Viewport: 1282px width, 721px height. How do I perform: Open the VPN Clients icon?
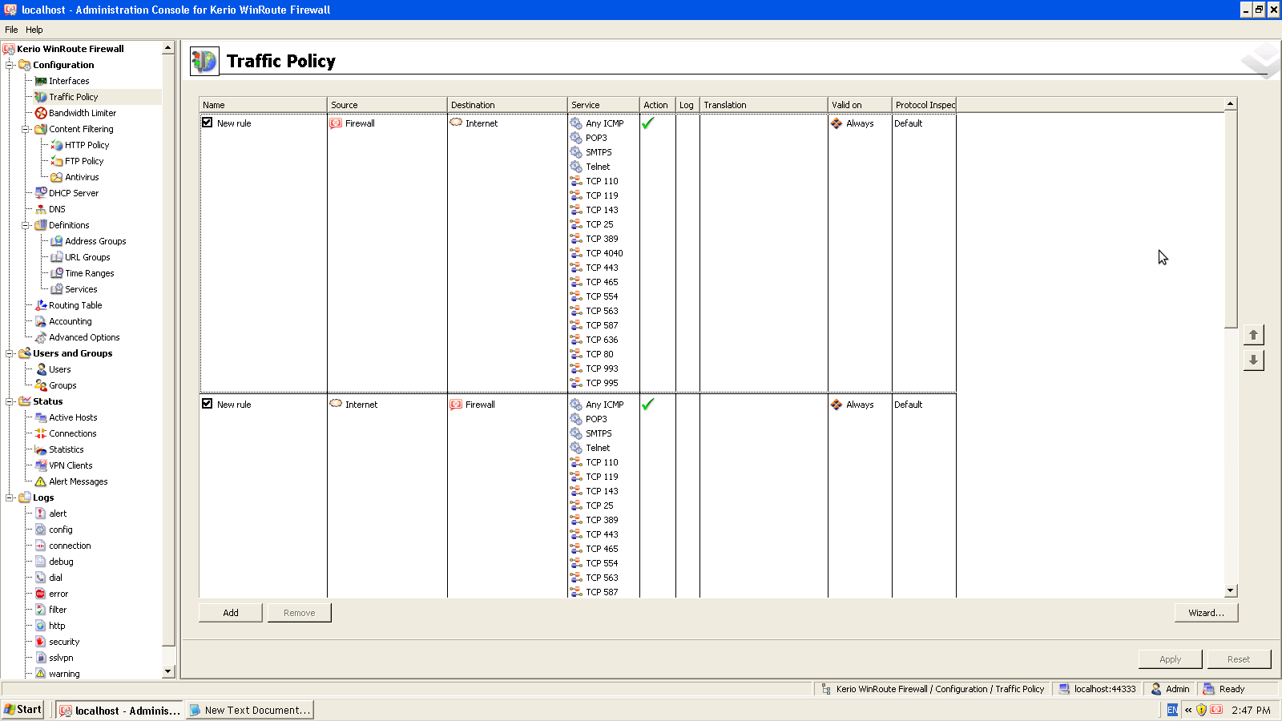[x=41, y=465]
